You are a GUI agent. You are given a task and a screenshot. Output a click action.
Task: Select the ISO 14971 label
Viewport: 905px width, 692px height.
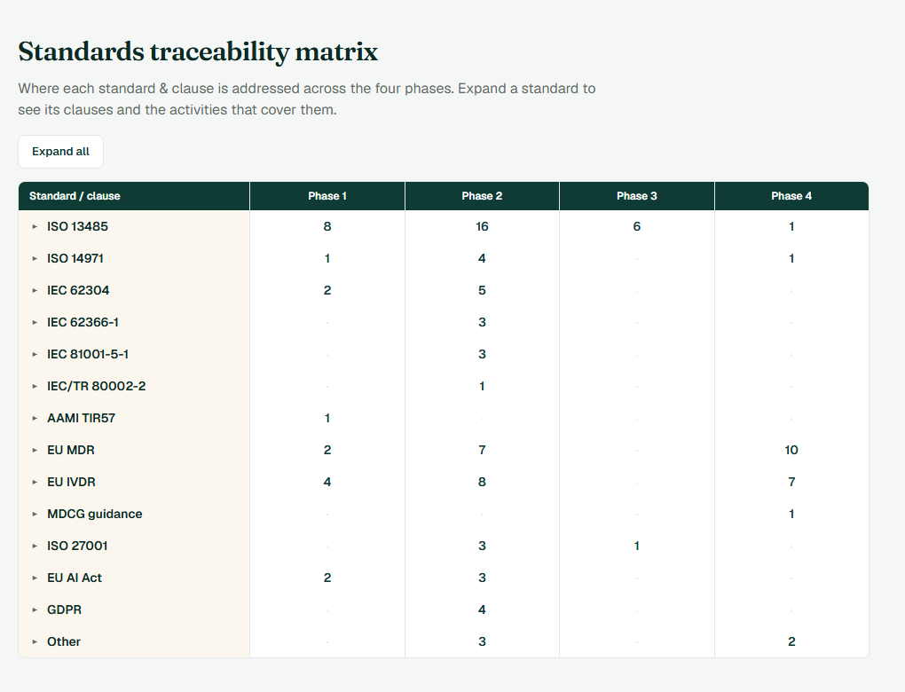[75, 258]
